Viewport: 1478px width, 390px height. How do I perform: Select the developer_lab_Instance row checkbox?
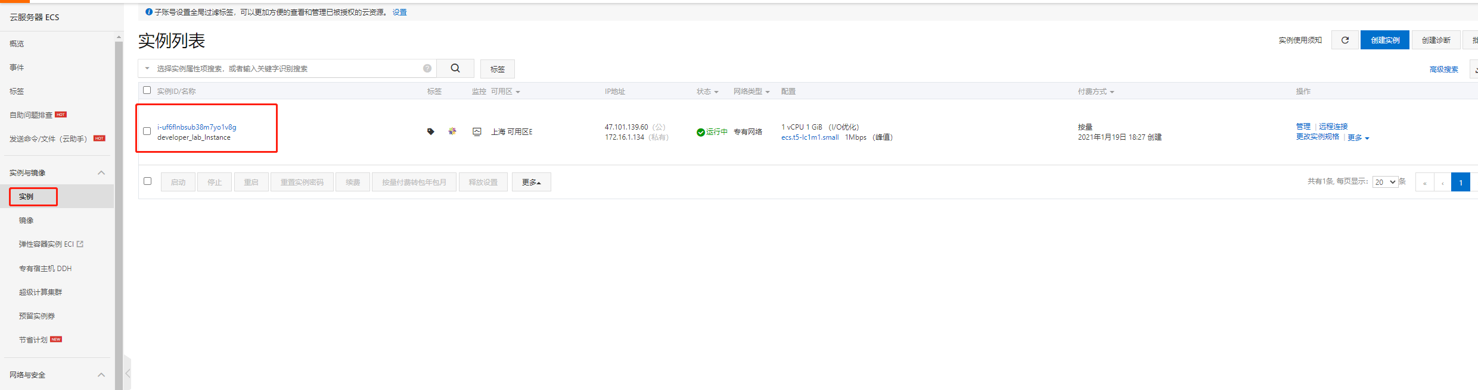pyautogui.click(x=147, y=131)
